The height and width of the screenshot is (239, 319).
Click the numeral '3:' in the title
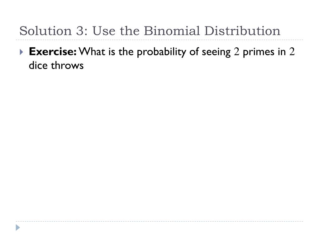point(82,31)
